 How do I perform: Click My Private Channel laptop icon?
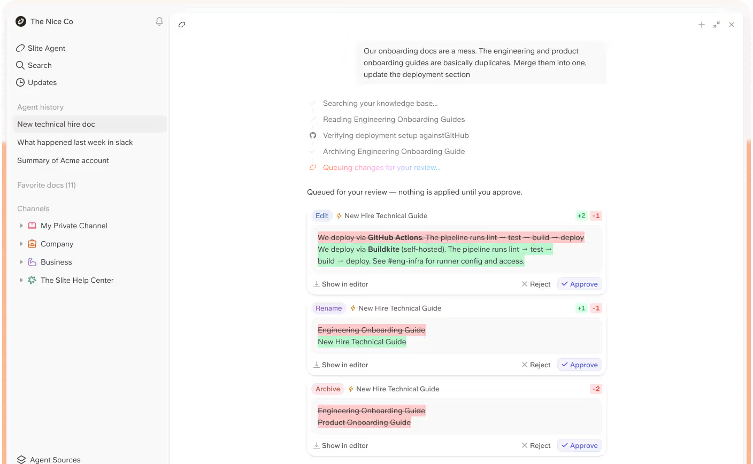coord(32,226)
